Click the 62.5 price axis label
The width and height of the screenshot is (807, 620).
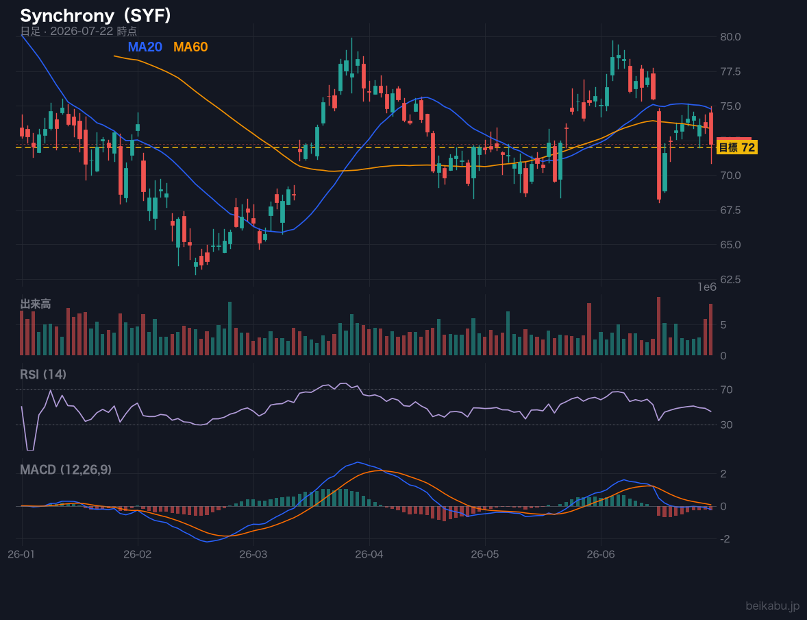[730, 279]
